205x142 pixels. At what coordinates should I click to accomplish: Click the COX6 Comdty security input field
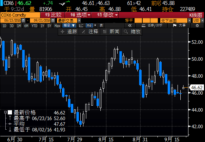[x=20, y=15]
